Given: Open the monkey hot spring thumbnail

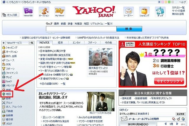Looking at the screenshot, I should tap(101, 57).
